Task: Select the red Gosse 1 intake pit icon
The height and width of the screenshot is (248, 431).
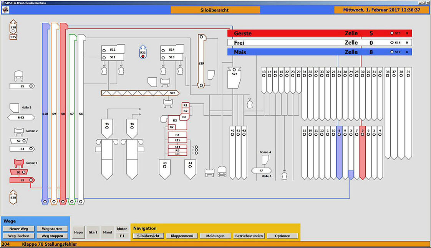Action: tap(19, 163)
